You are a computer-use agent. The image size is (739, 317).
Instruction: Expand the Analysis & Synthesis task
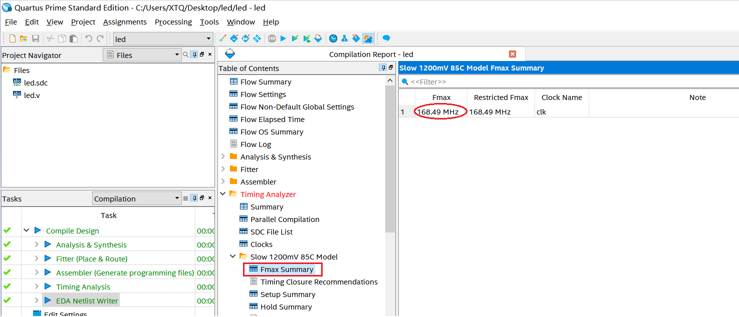click(36, 244)
